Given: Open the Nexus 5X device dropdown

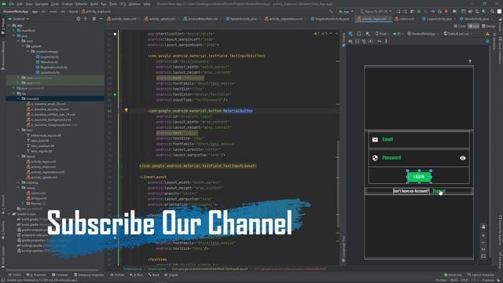Looking at the screenshot, I should click(376, 11).
